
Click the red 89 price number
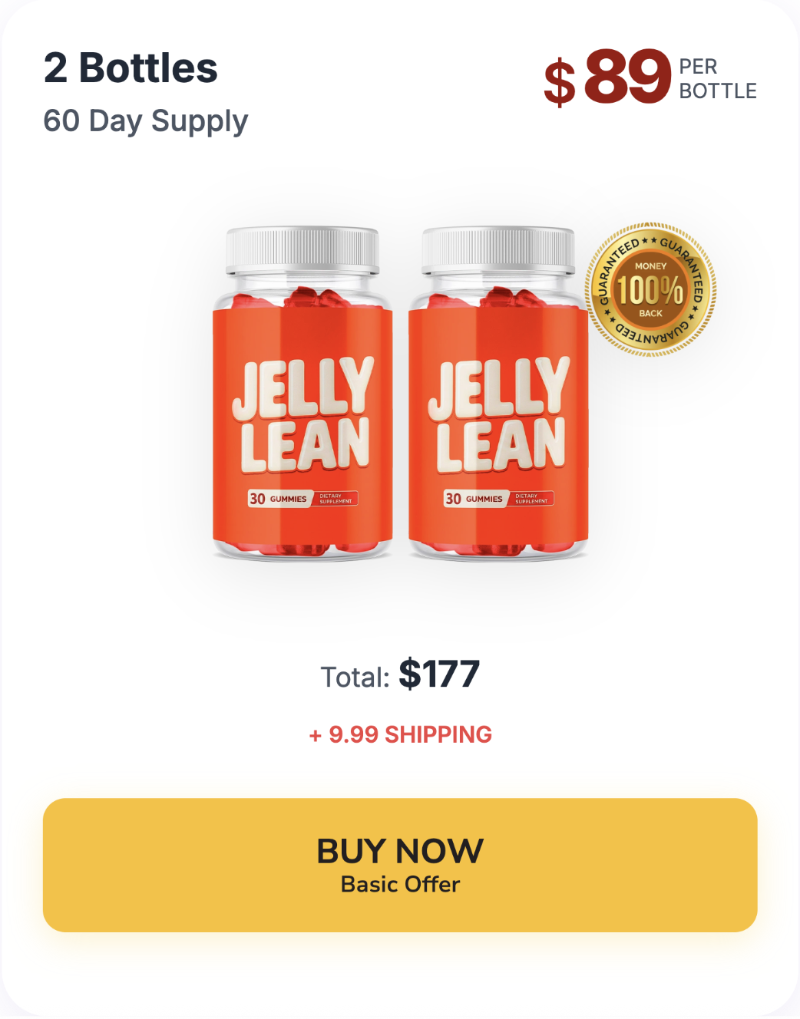click(627, 77)
